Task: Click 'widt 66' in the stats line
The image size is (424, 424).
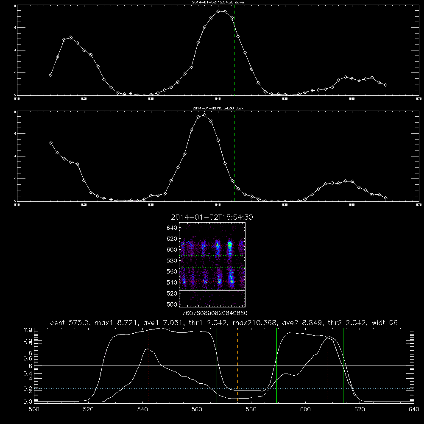Action: click(385, 323)
